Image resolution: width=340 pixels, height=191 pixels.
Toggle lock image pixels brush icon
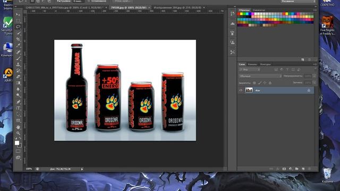[x=260, y=83]
